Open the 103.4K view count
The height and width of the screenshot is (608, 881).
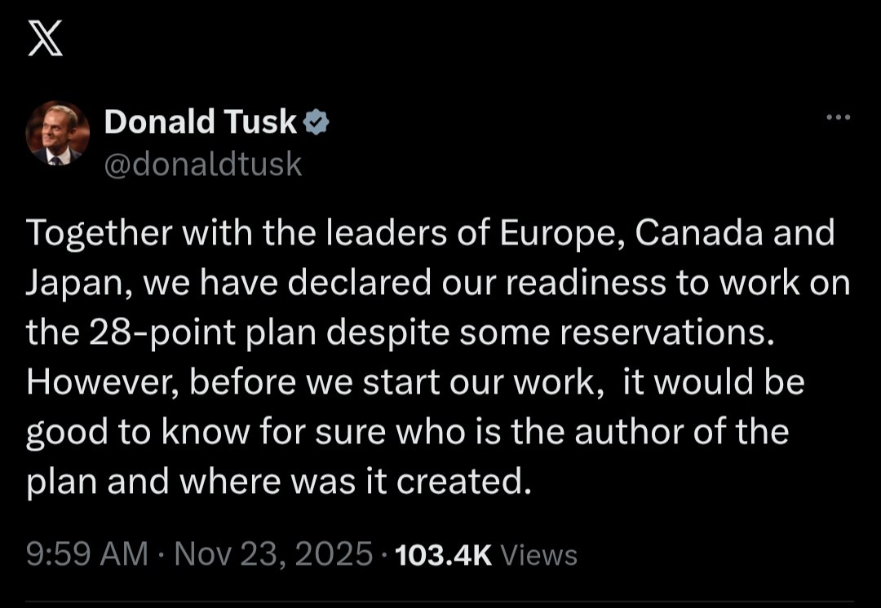tap(443, 555)
